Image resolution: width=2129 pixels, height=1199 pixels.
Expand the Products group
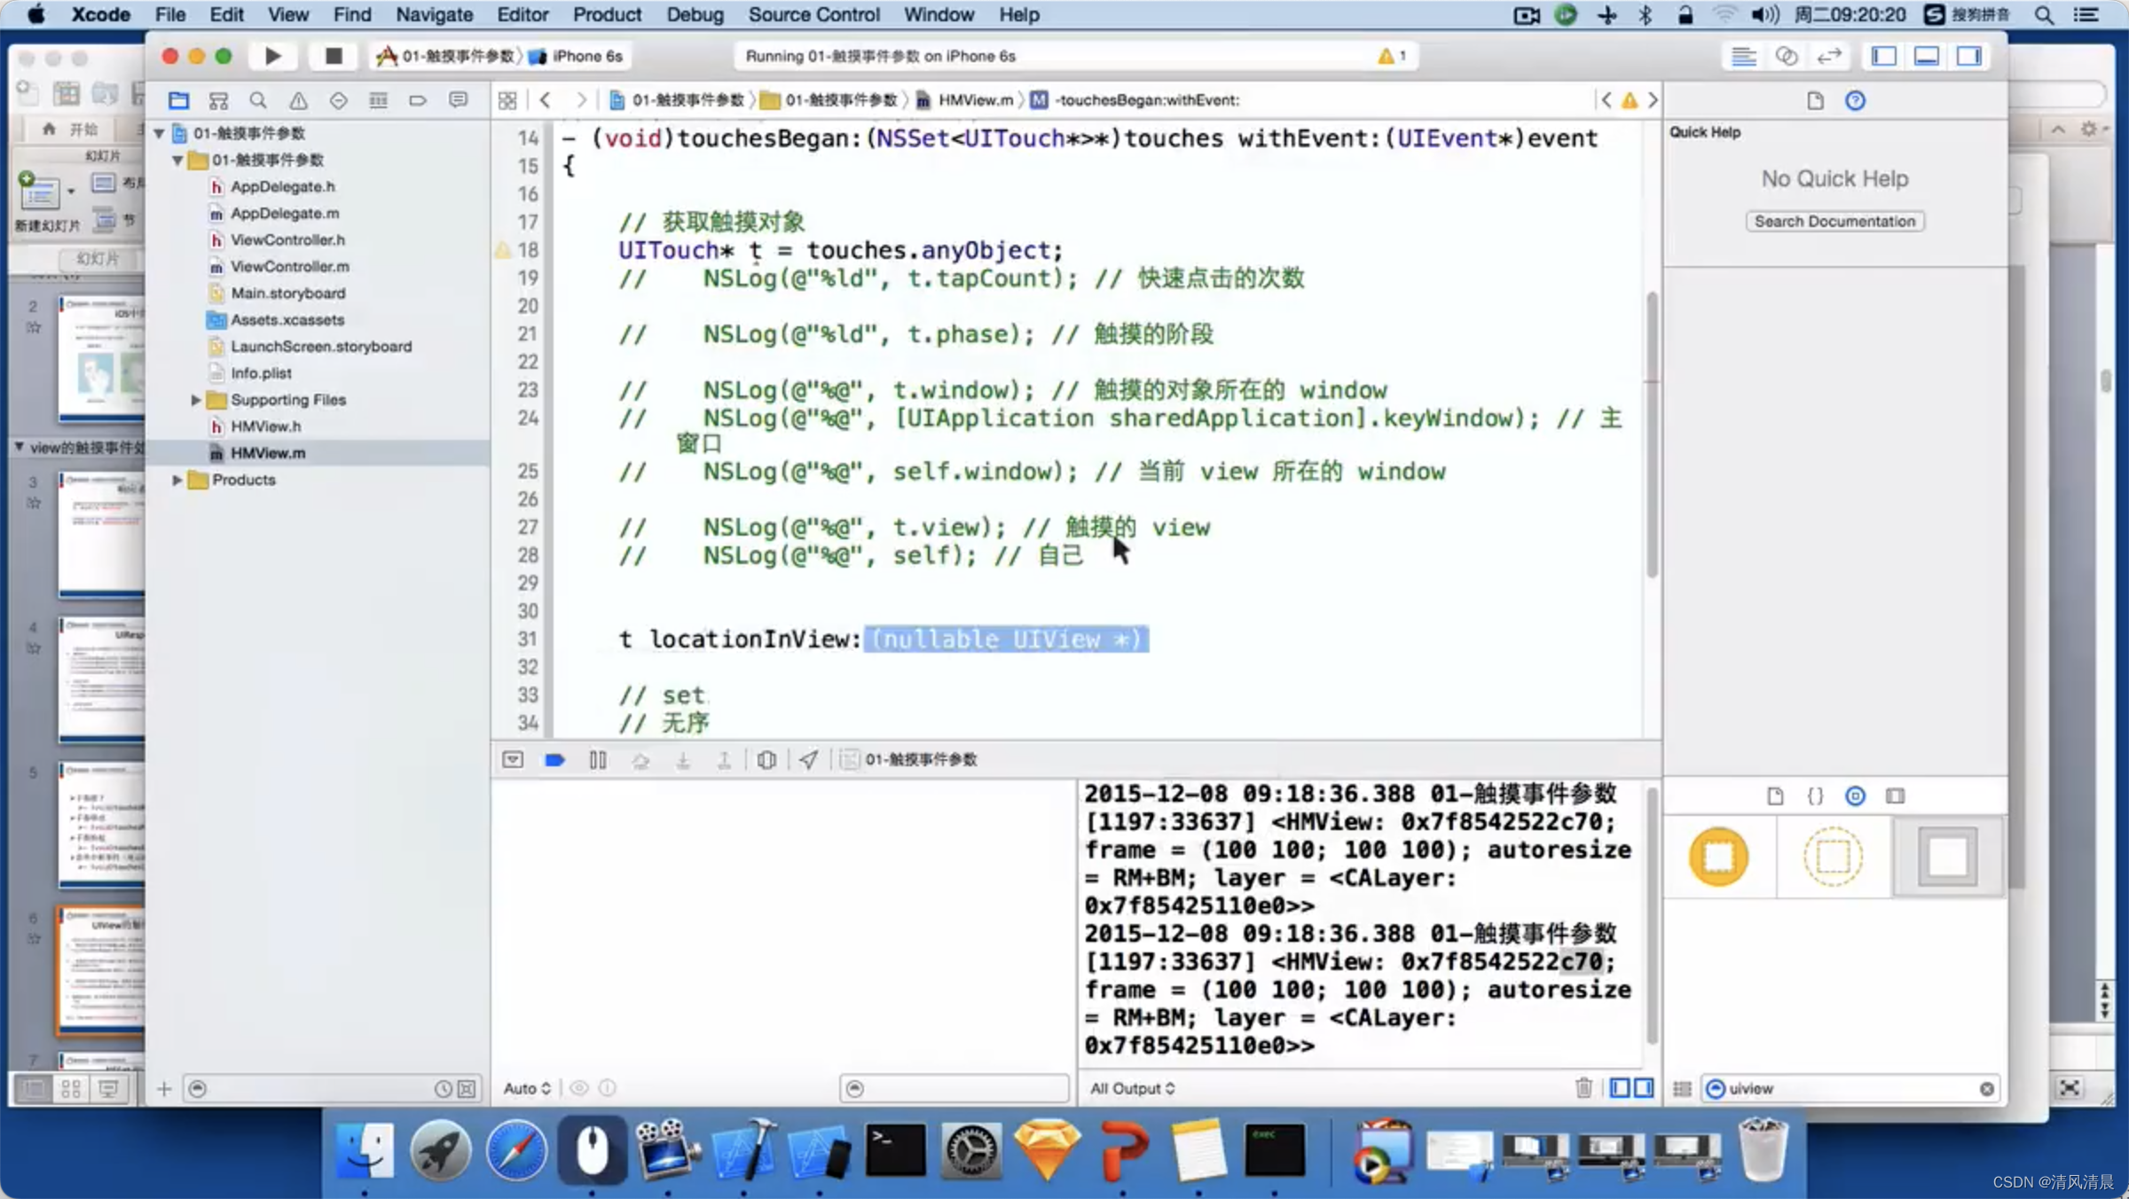coord(177,480)
